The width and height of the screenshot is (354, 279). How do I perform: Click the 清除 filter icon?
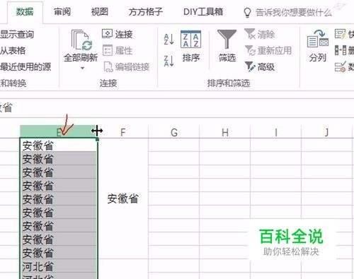point(250,34)
